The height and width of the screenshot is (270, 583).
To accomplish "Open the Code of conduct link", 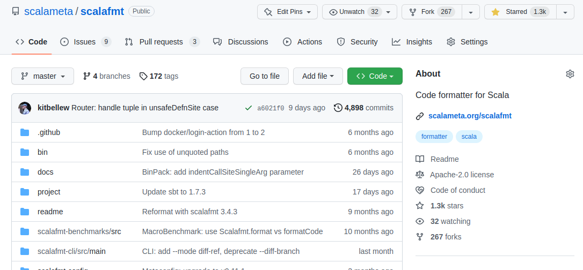I will pyautogui.click(x=450, y=190).
